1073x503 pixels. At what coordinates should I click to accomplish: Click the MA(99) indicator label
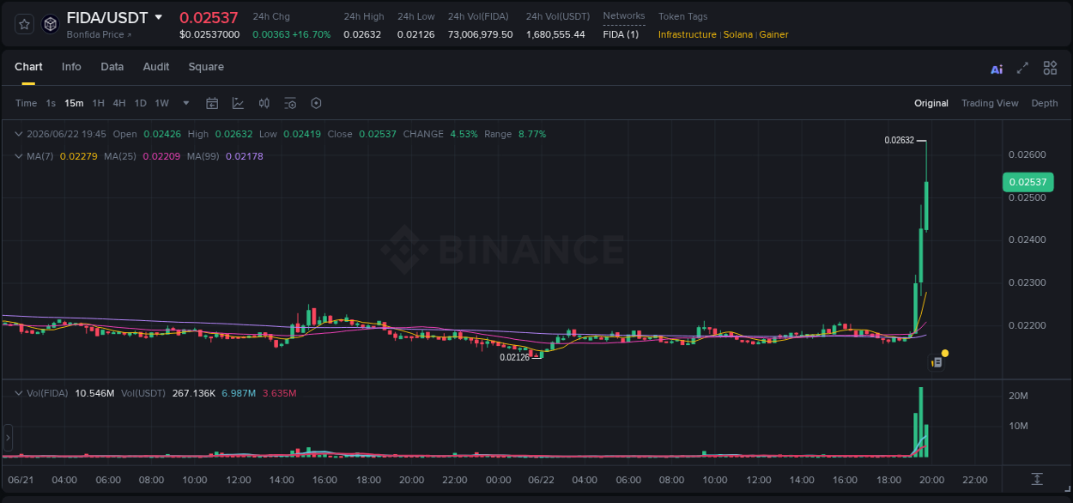point(204,156)
